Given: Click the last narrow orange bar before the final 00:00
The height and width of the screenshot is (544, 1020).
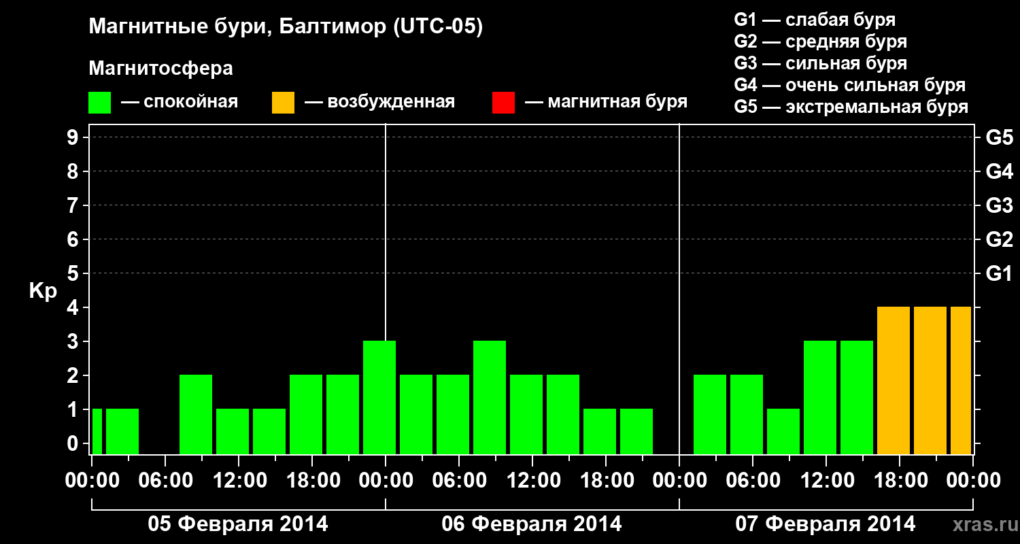Looking at the screenshot, I should (x=961, y=381).
